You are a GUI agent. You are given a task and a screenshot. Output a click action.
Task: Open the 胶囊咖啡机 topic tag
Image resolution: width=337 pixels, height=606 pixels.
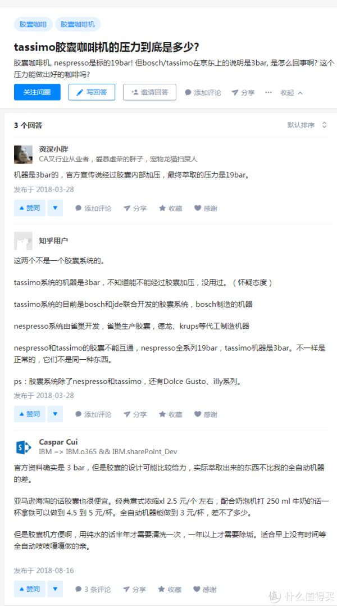[78, 24]
